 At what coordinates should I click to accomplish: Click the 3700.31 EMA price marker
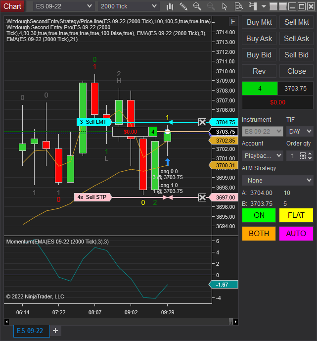(224, 165)
